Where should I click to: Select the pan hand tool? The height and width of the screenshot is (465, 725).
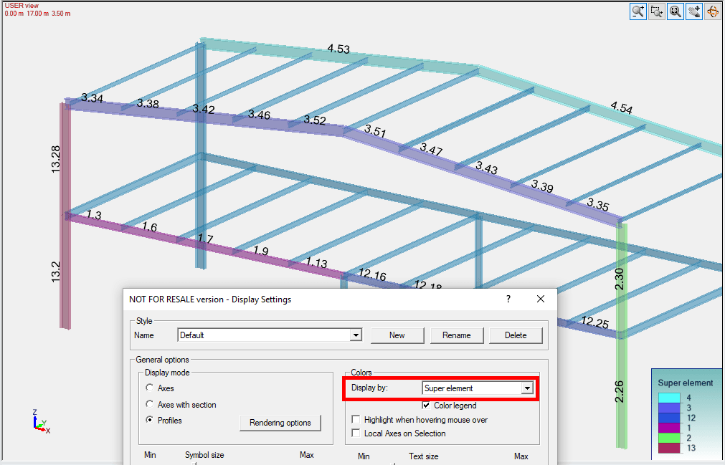[693, 11]
